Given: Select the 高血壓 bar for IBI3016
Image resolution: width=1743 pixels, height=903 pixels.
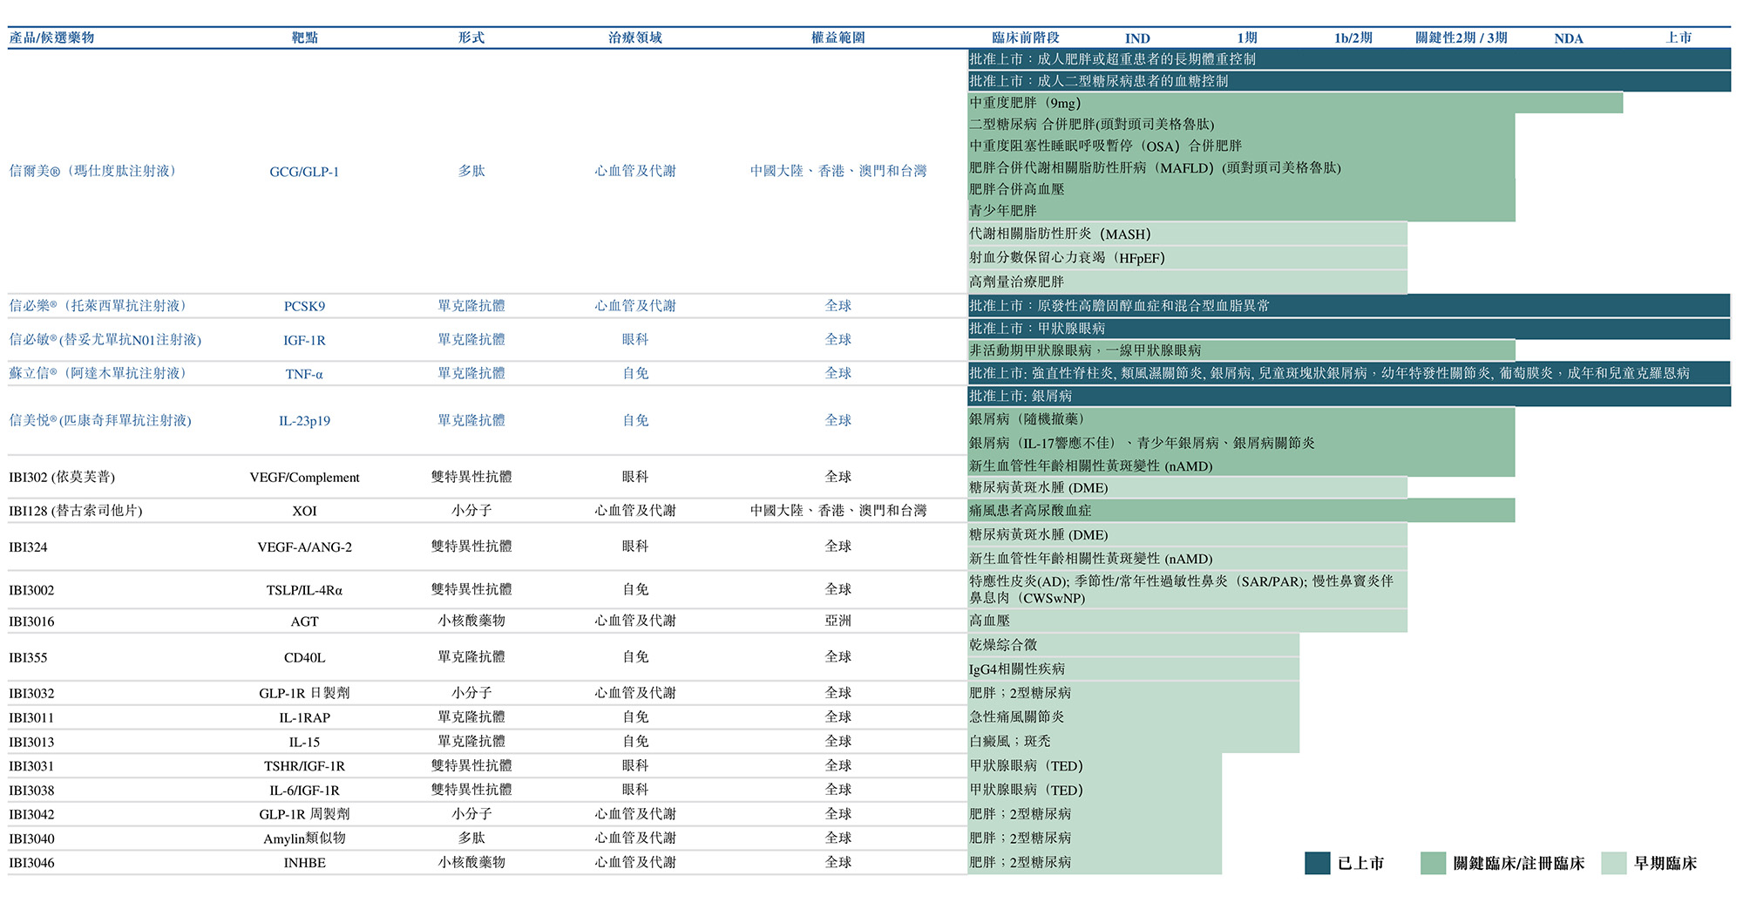Looking at the screenshot, I should click(1187, 621).
